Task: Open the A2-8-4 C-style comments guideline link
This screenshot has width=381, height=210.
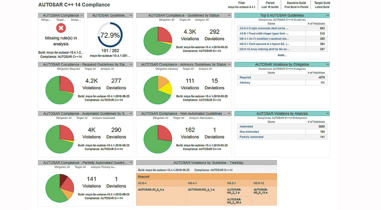Action: [x=264, y=28]
